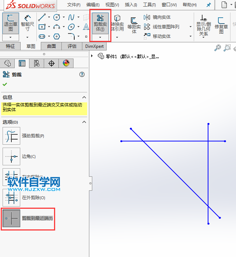Select the Smart Dimension (智能尺寸) tool

click(x=27, y=23)
